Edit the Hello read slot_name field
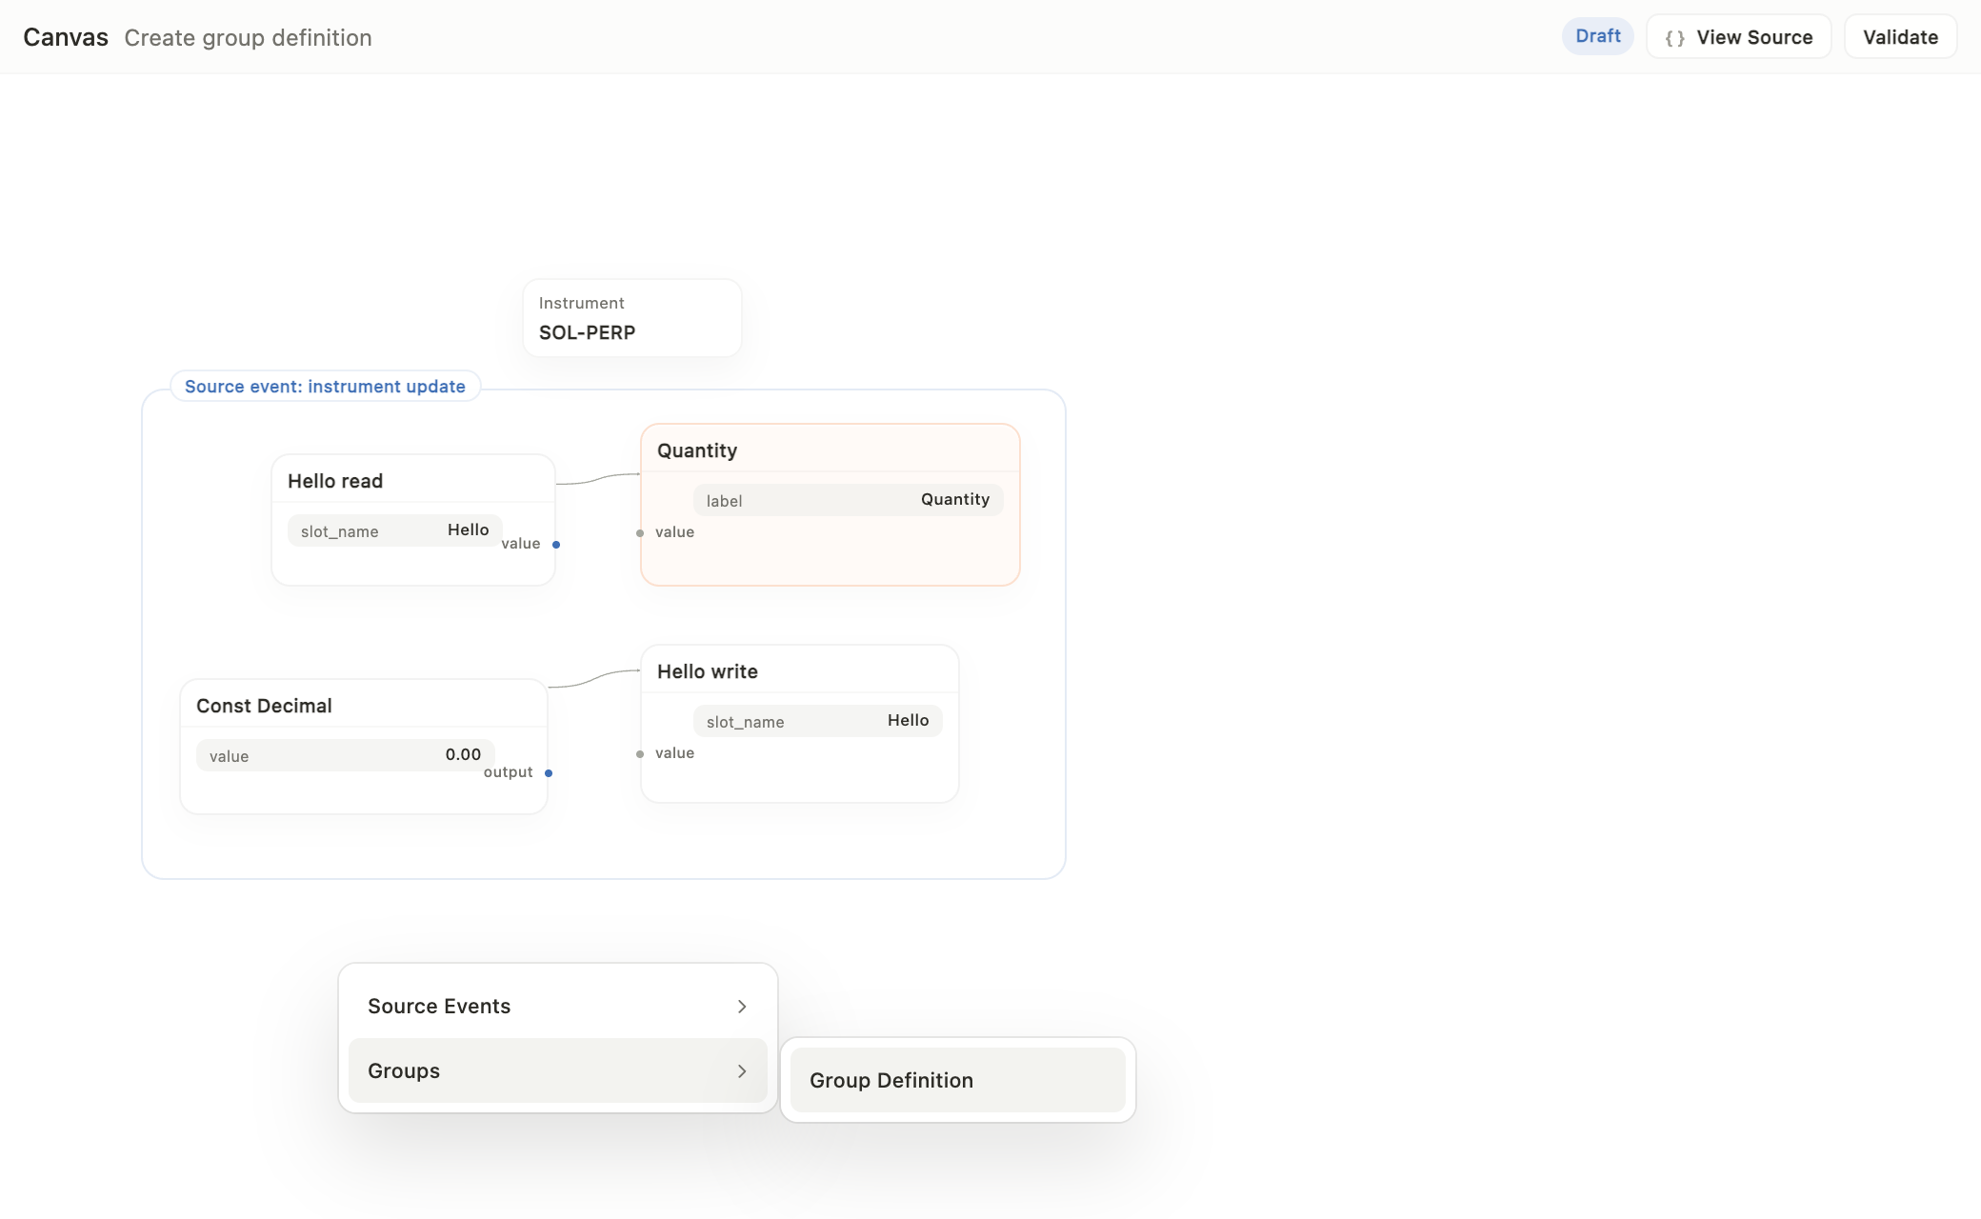1981x1219 pixels. pyautogui.click(x=395, y=530)
